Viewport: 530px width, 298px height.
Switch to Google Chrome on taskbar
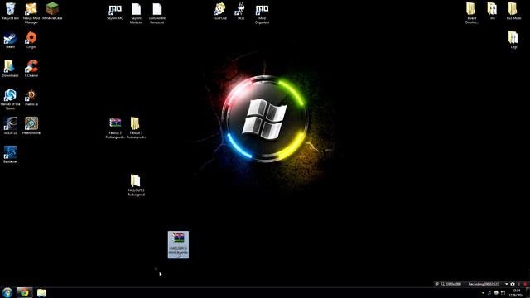pos(24,292)
